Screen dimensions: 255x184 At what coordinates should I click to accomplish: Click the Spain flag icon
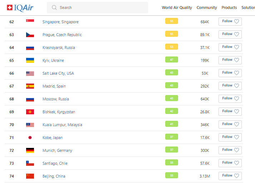(x=30, y=86)
